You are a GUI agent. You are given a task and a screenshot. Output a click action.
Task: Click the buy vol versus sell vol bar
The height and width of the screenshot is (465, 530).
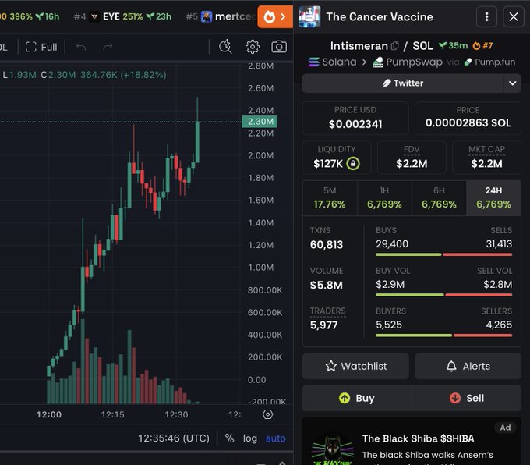tap(443, 295)
